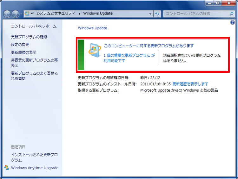Click 更新プログラムの最終確認日時 label

click(104, 78)
